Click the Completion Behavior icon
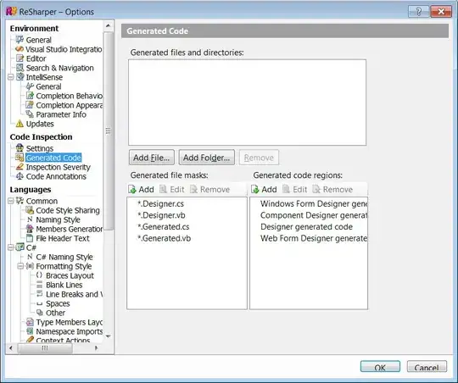Image resolution: width=458 pixels, height=383 pixels. tap(30, 96)
